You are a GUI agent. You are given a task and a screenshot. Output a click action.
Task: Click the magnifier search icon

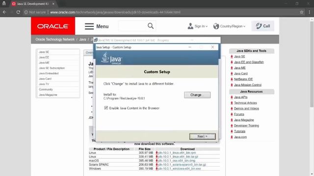[x=151, y=26]
